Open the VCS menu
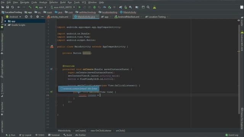 click(84, 2)
